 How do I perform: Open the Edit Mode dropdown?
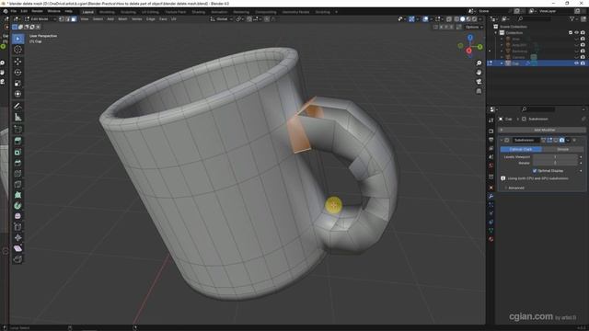40,18
